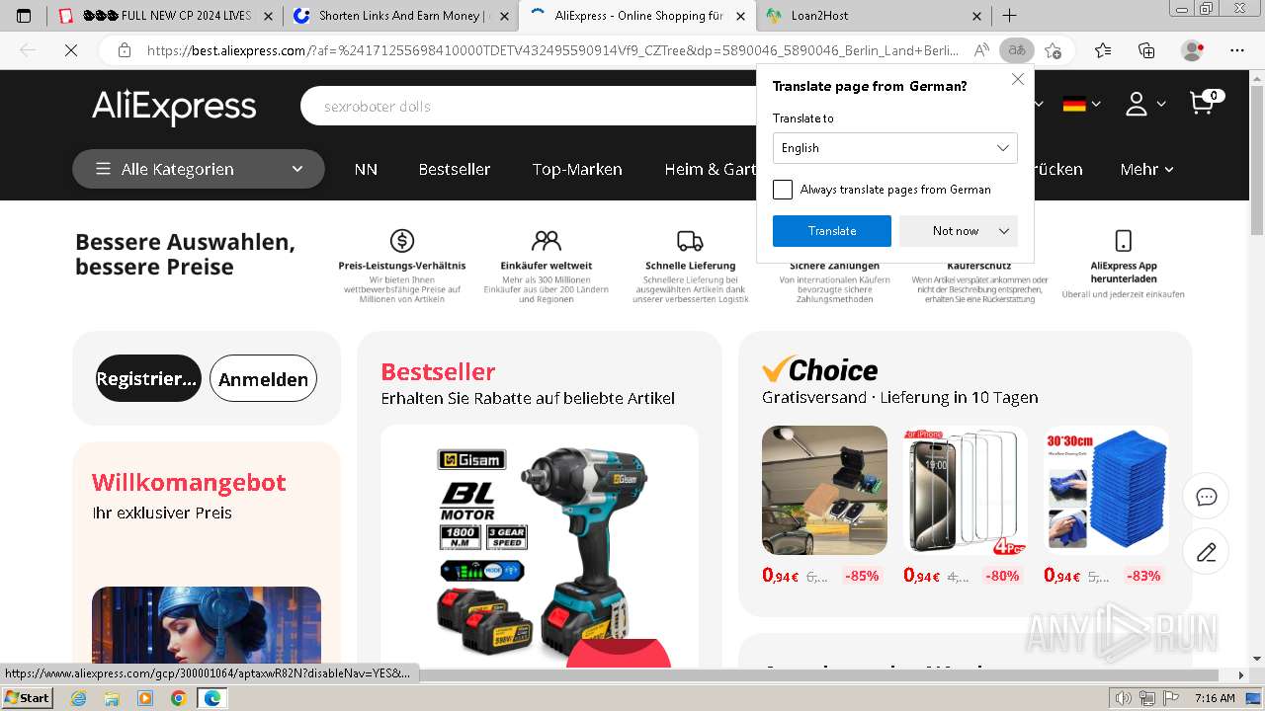Expand the Translate to English dropdown
This screenshot has height=711, width=1265.
894,148
